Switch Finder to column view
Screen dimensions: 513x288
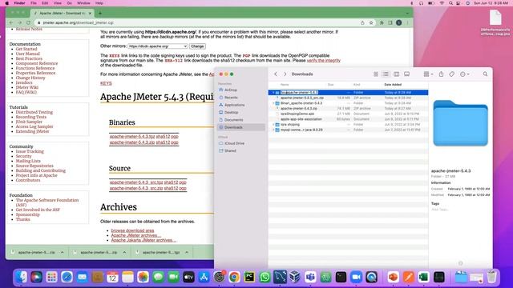pos(396,74)
